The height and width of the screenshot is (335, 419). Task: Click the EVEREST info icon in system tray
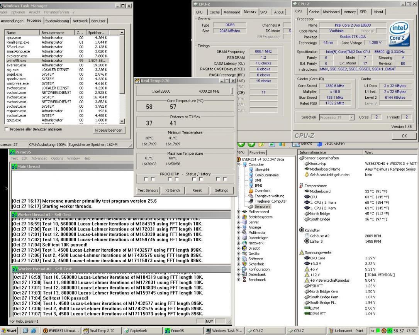384,331
